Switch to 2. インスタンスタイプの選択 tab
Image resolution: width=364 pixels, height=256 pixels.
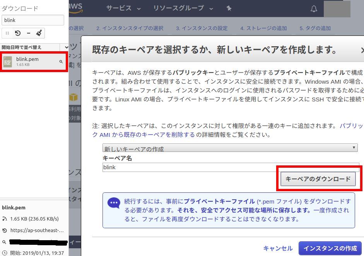click(130, 28)
